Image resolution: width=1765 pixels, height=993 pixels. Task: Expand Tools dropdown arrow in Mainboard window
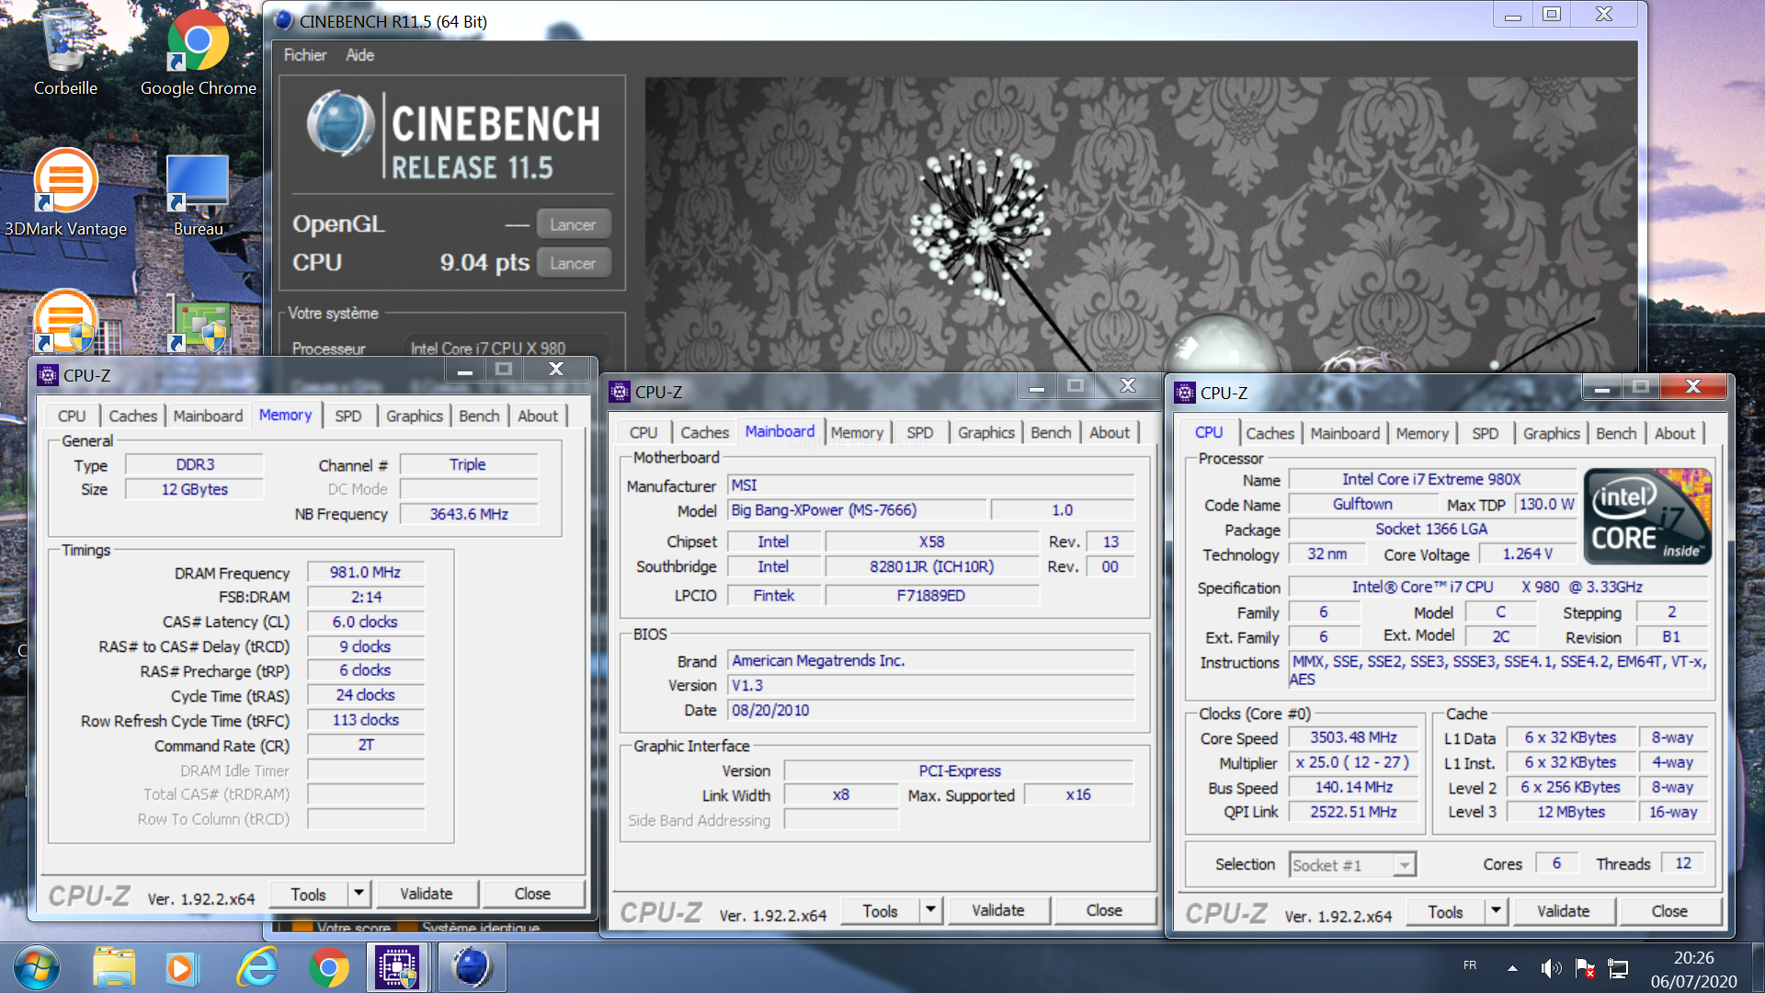coord(930,910)
